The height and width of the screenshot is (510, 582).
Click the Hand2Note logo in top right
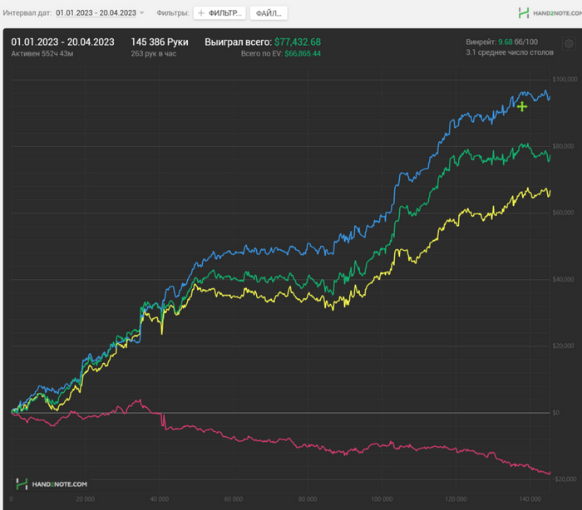[550, 13]
